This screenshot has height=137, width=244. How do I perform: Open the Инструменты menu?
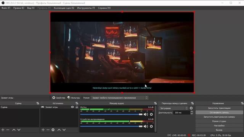[x=86, y=8]
